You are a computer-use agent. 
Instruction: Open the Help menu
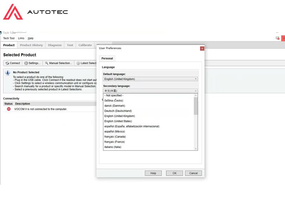pos(31,38)
